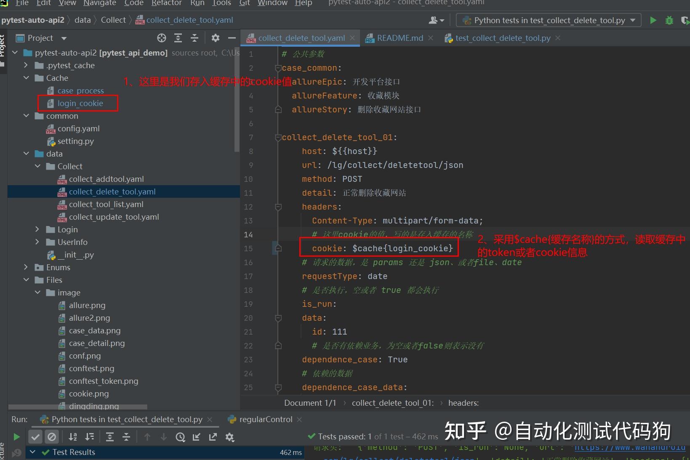Export test results via export icon
690x460 pixels.
point(213,437)
